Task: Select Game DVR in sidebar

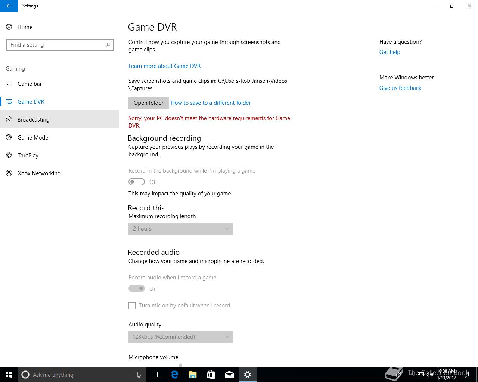Action: [60, 102]
